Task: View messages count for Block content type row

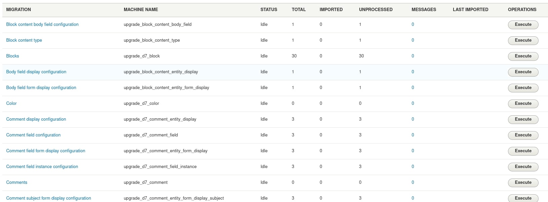Action: (x=413, y=40)
